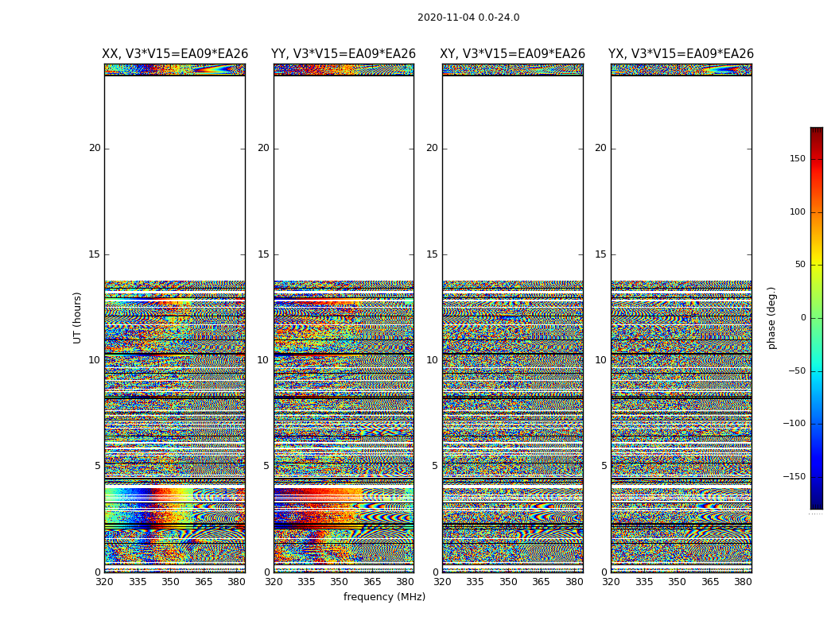Screen dimensions: 835x636
Task: Click inside the YY phase waterfall panel
Action: pos(344,318)
